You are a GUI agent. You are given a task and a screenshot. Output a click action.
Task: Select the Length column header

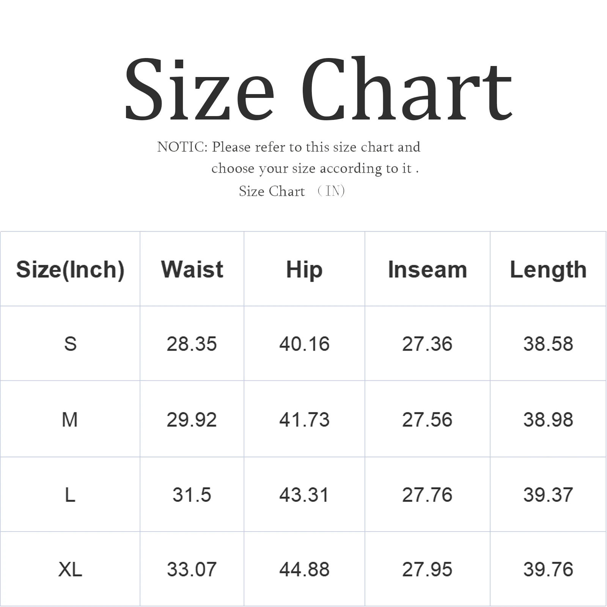(548, 270)
